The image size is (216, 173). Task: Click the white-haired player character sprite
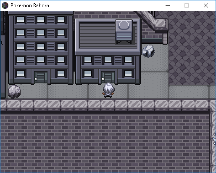(x=108, y=90)
